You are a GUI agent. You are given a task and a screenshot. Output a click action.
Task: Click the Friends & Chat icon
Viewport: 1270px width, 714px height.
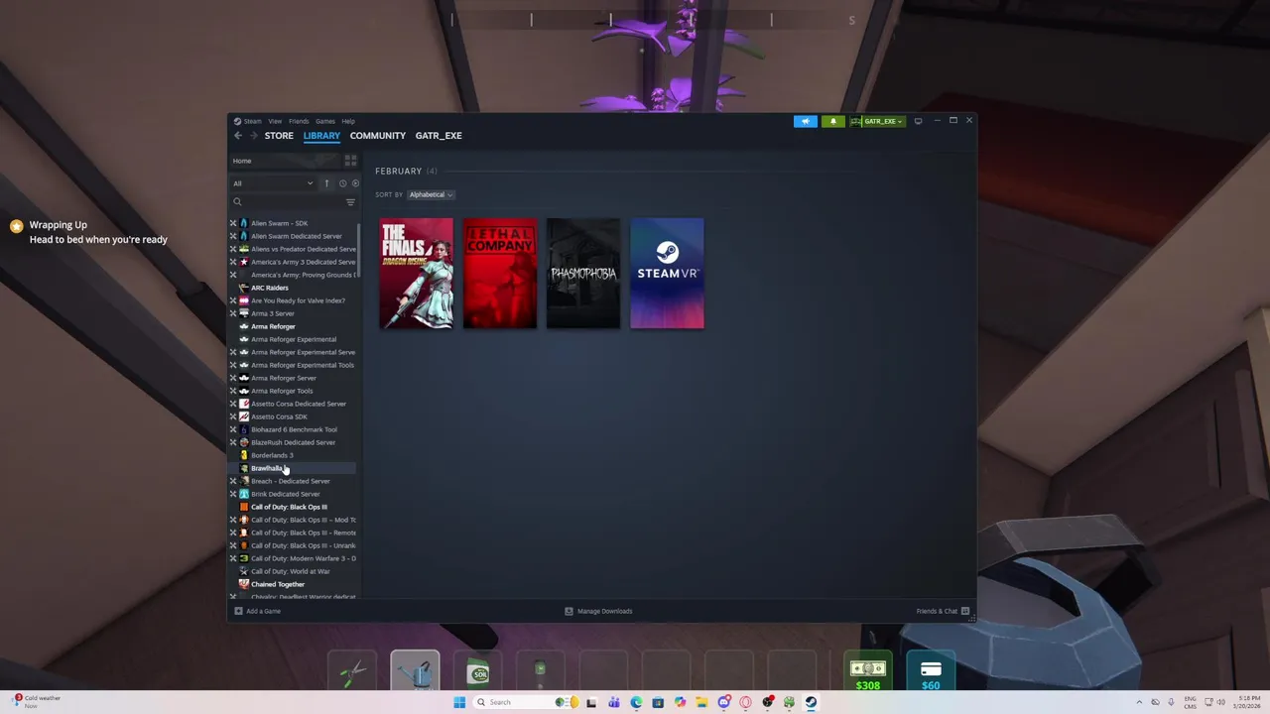click(965, 611)
